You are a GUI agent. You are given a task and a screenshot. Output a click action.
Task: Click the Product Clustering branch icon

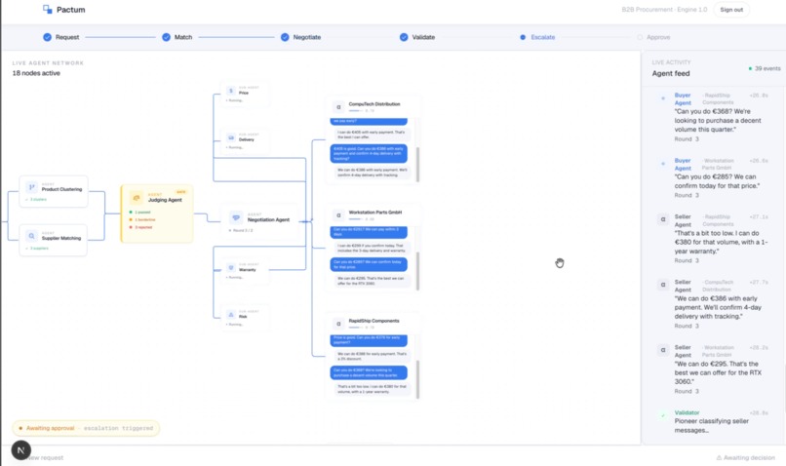31,187
